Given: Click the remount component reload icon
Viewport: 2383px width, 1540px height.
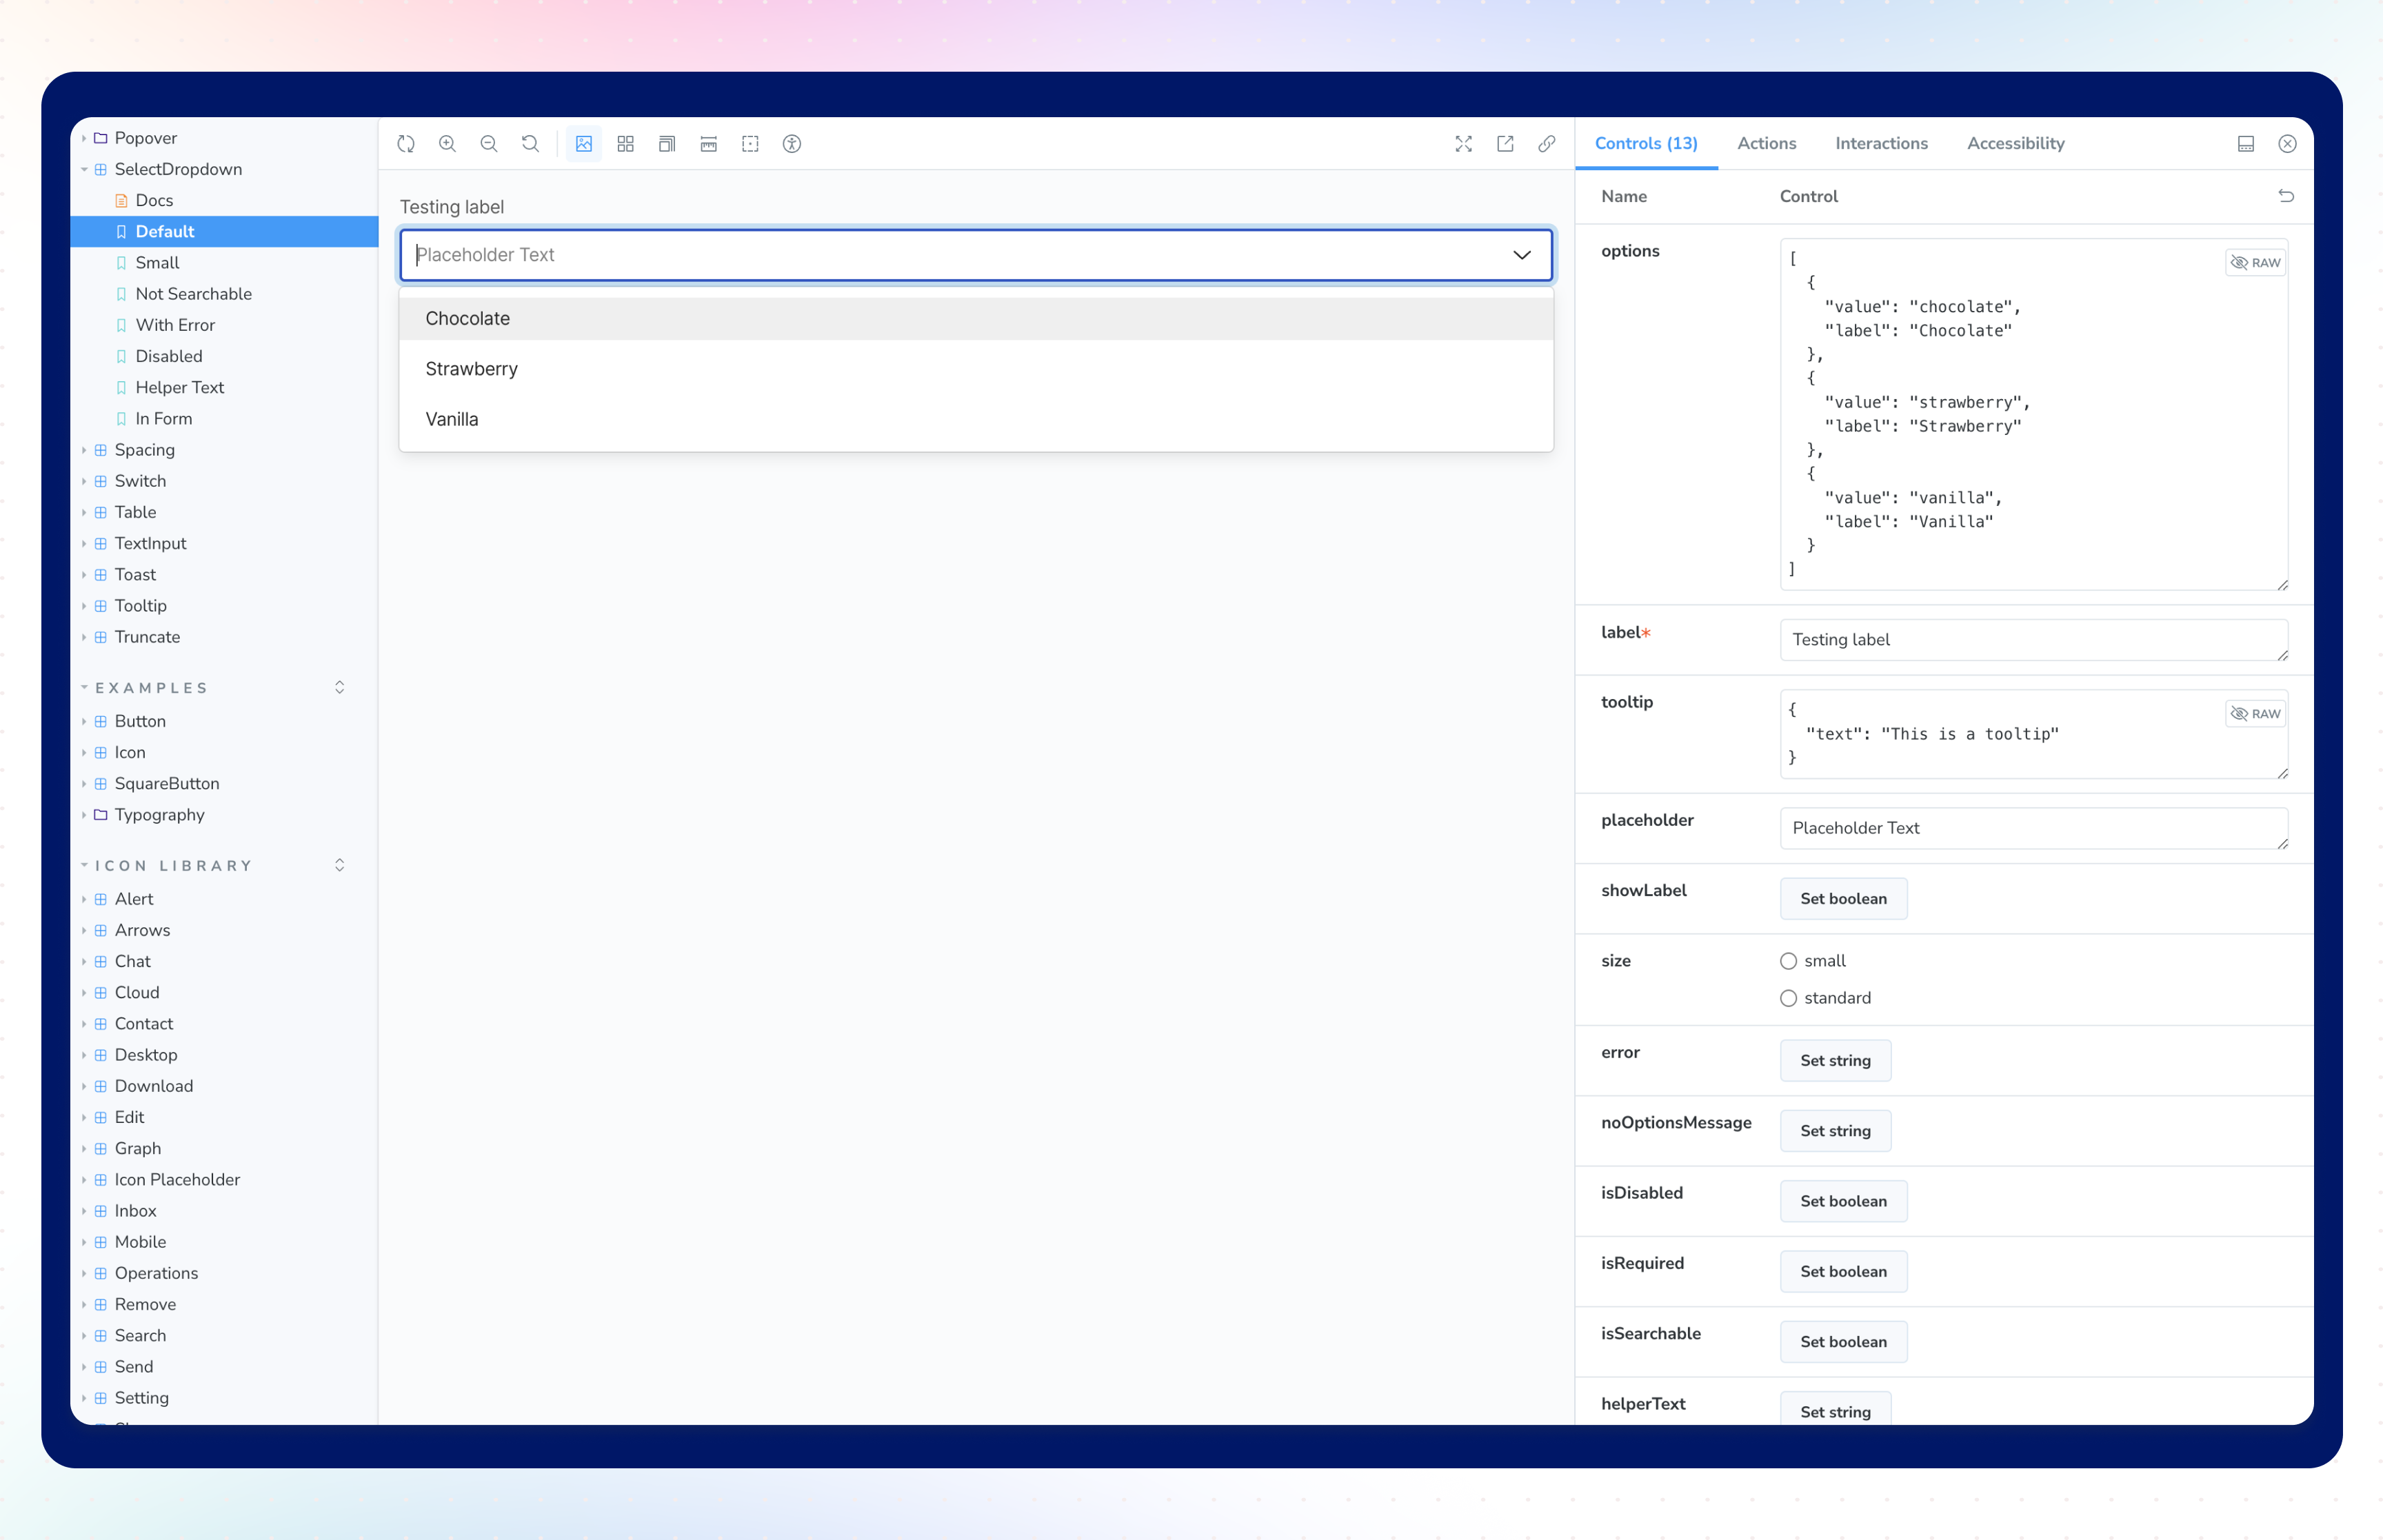Looking at the screenshot, I should 406,144.
